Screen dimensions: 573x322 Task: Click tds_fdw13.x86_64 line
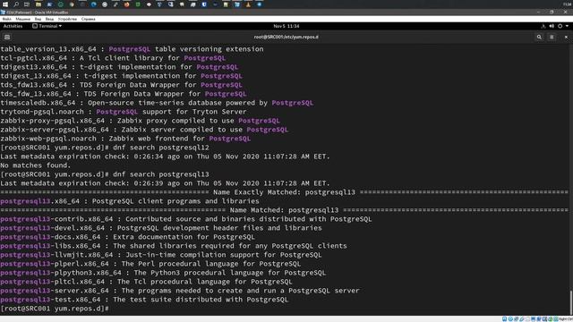click(121, 85)
